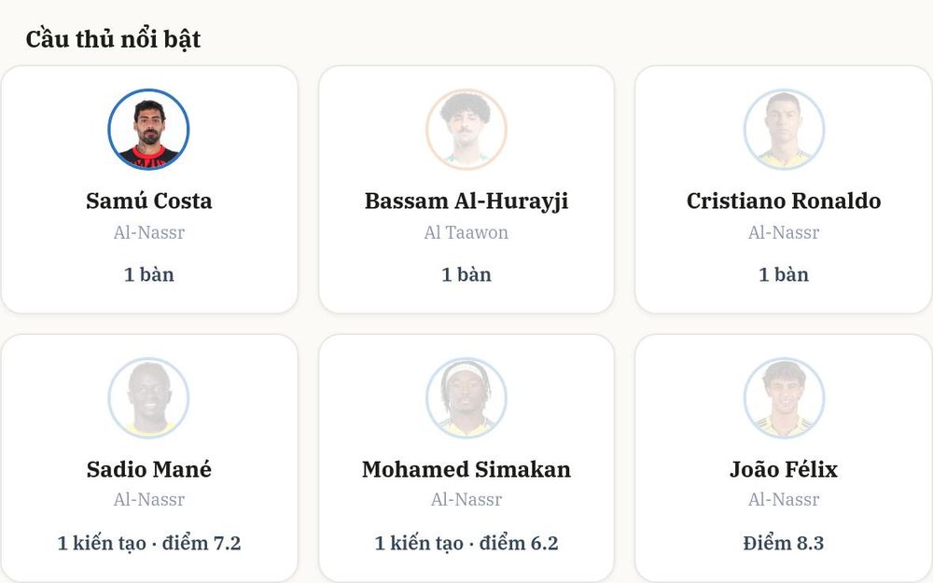Click Bassam Al-Hurayji's avatar photo
This screenshot has height=583, width=933.
tap(466, 129)
